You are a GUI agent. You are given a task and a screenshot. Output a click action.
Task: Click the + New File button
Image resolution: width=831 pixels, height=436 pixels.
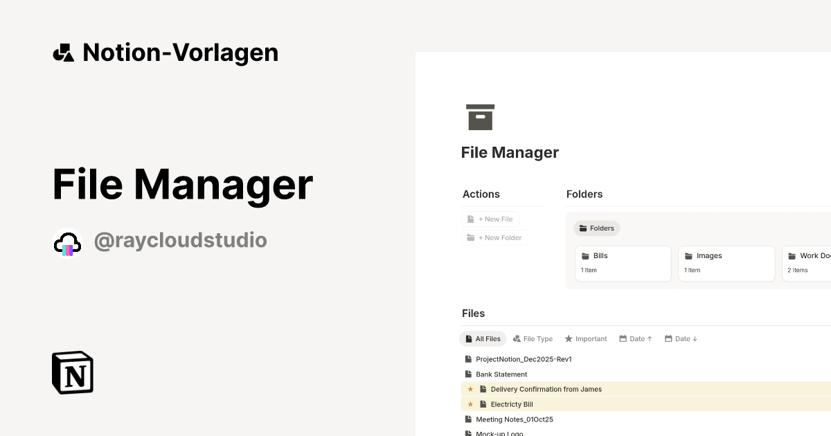click(x=490, y=219)
